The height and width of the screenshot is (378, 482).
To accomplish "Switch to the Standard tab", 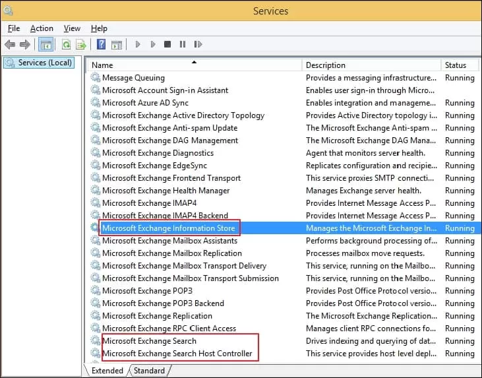I will point(149,370).
